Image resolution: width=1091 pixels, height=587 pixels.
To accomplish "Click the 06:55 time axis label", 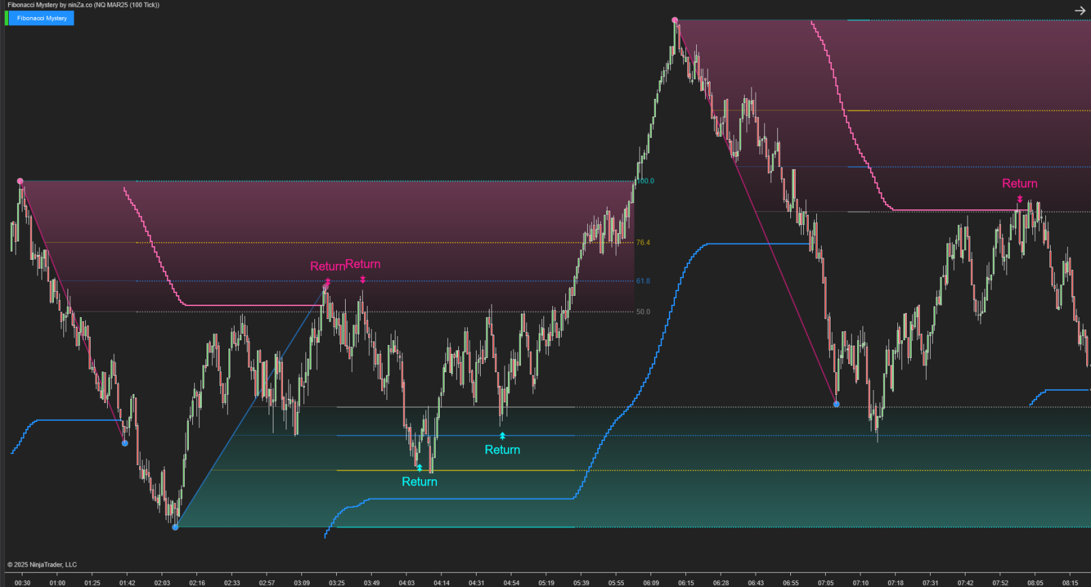I will point(790,583).
